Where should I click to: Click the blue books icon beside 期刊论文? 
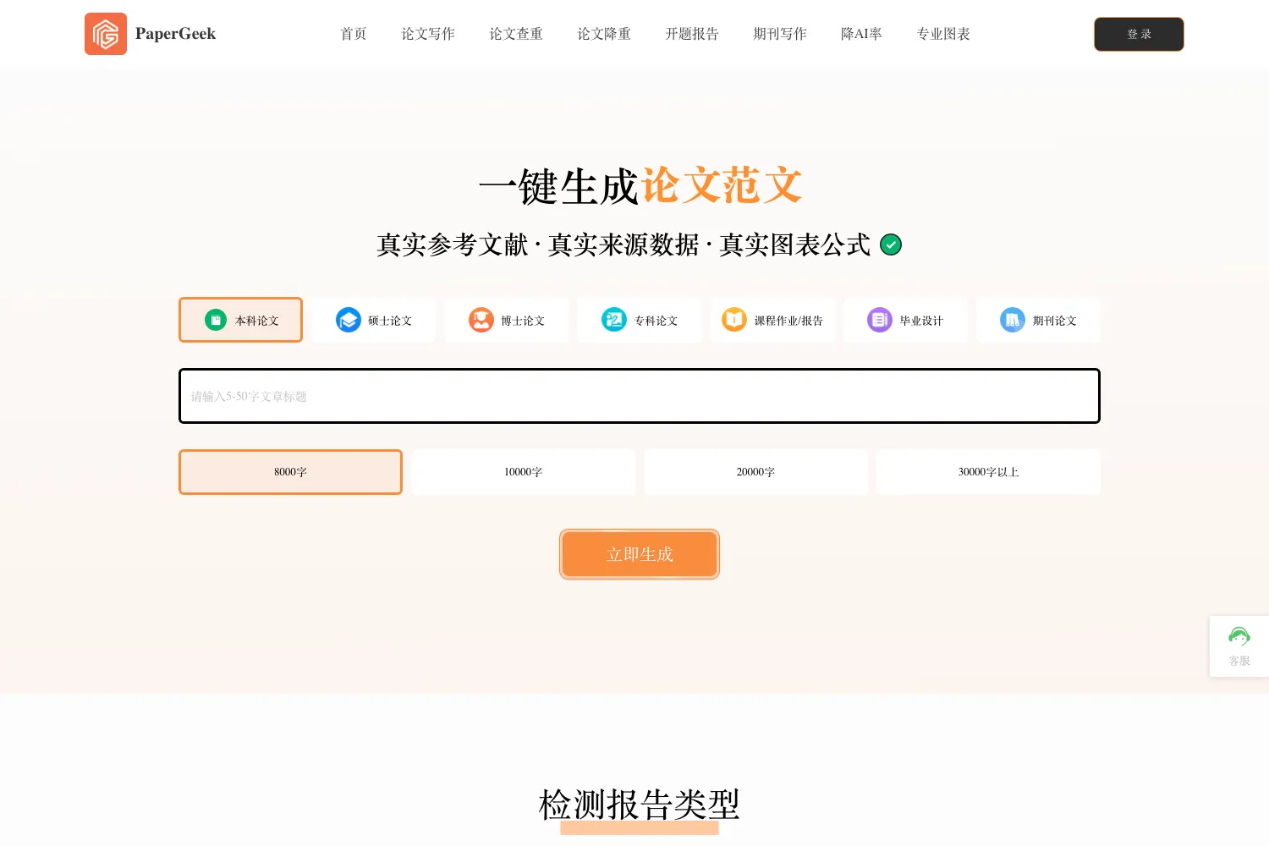coord(1013,320)
